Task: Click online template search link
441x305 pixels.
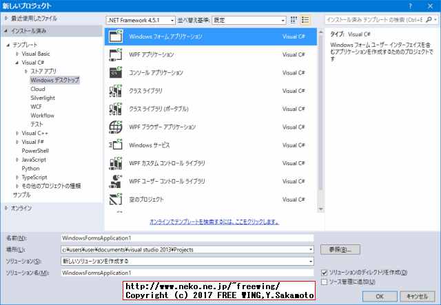Action: click(x=214, y=222)
